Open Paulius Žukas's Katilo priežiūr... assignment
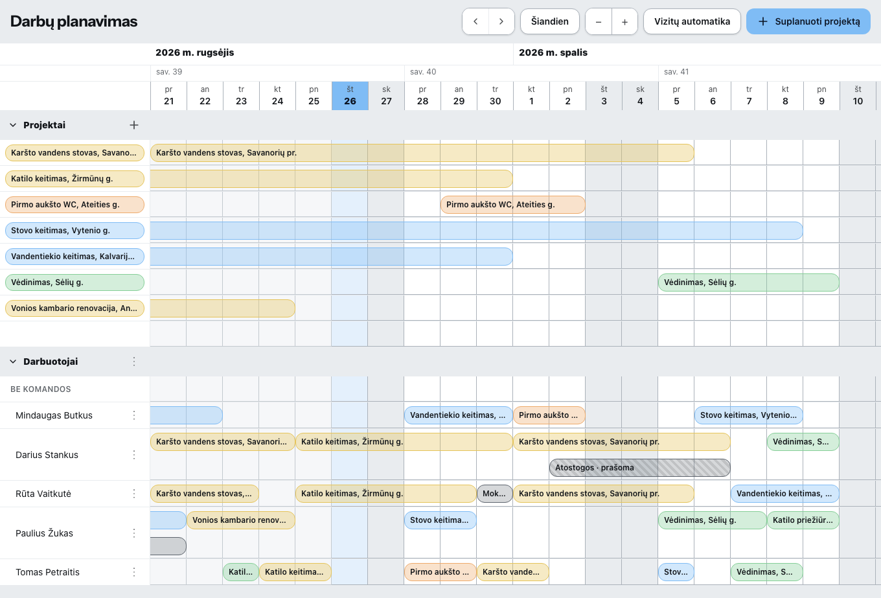Image resolution: width=881 pixels, height=598 pixels. point(803,520)
